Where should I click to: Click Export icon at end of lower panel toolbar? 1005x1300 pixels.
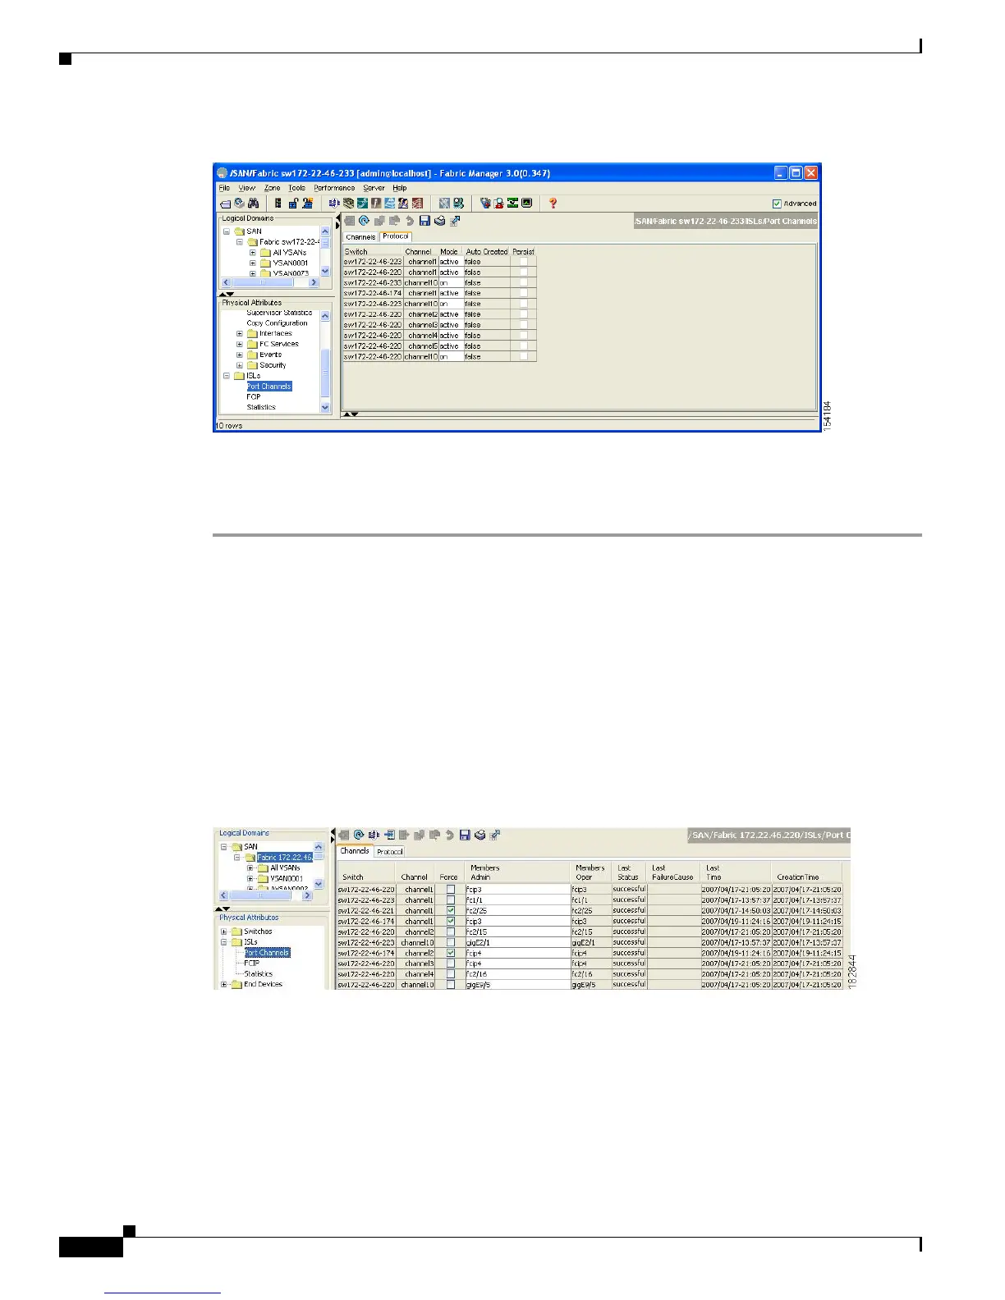pos(495,835)
